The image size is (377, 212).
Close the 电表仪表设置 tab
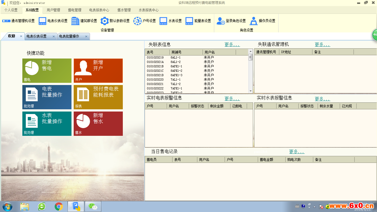54,36
